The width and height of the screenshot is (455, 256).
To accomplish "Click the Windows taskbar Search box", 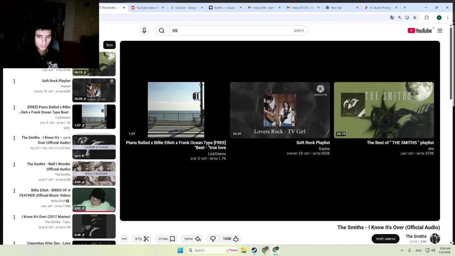I will tap(213, 250).
